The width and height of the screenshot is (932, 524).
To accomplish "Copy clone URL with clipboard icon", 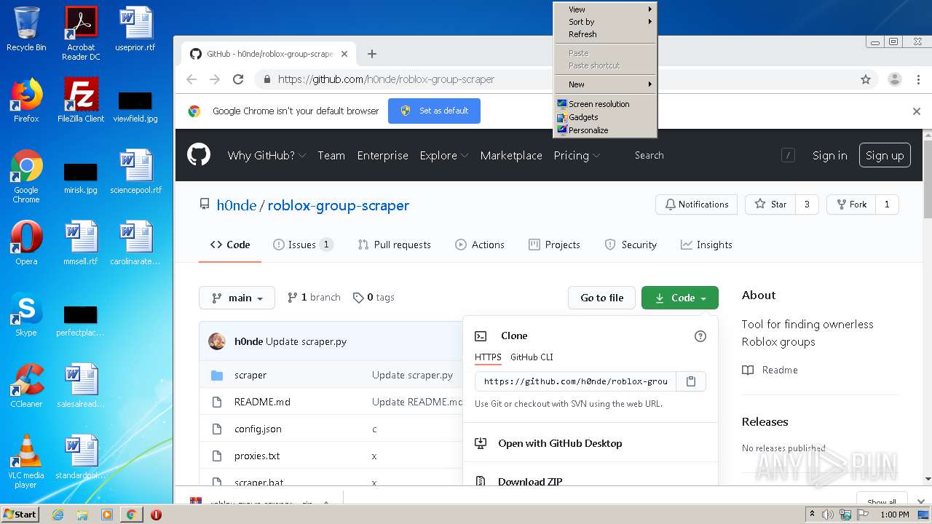I will [x=691, y=381].
